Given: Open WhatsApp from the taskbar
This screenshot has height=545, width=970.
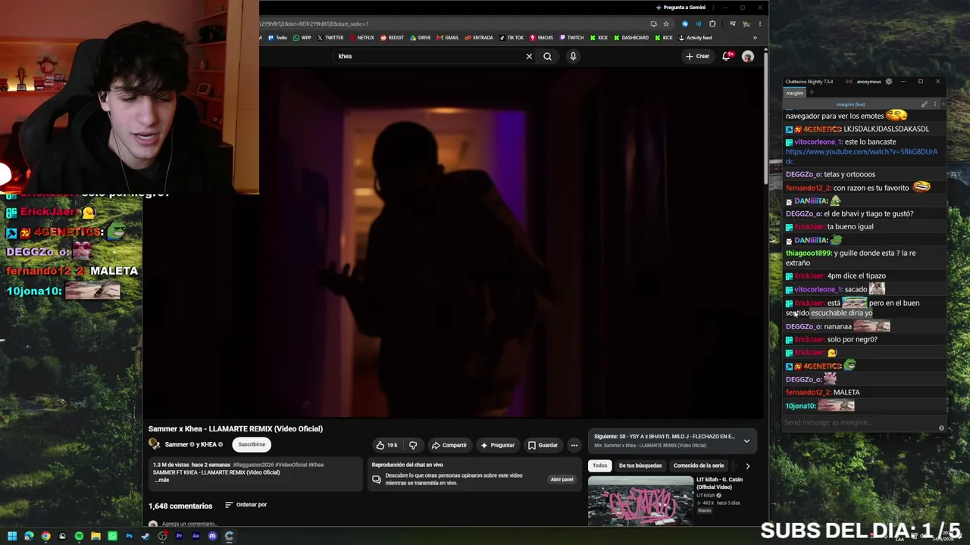Looking at the screenshot, I should (x=112, y=537).
